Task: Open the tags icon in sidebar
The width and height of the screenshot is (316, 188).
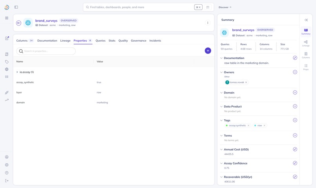Action: click(x=7, y=62)
